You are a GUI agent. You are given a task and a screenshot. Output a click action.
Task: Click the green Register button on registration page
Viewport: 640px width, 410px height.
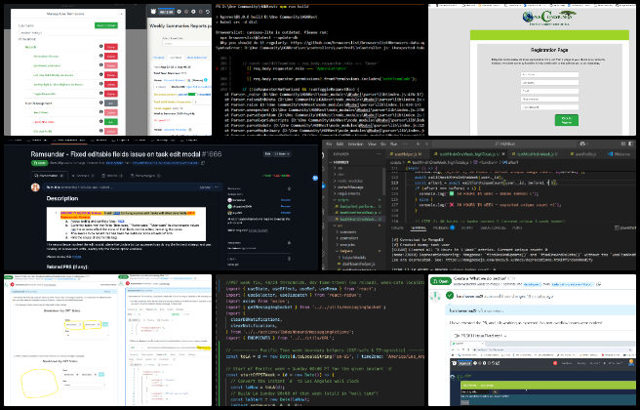[566, 120]
